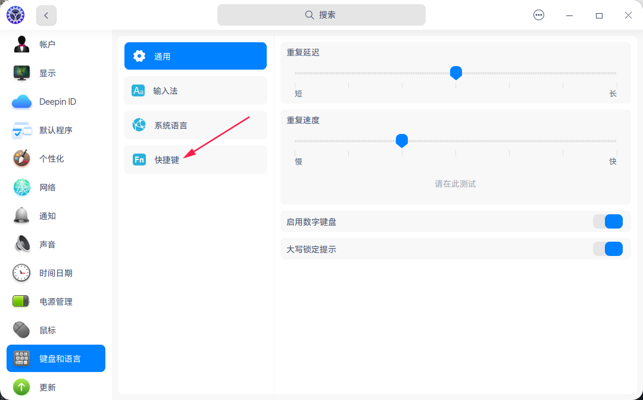Select the 显示 (Display) settings icon
Screen dimensions: 643x400
click(22, 73)
